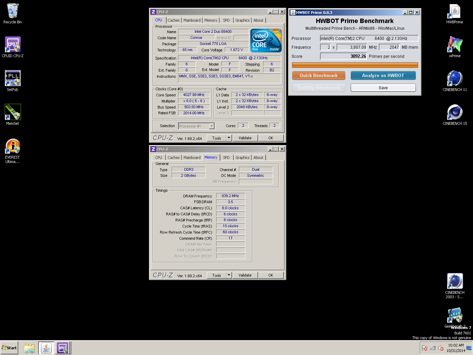Screen dimensions: 473x355
Task: Click Stability Benchmark disabled button
Action: pyautogui.click(x=319, y=88)
